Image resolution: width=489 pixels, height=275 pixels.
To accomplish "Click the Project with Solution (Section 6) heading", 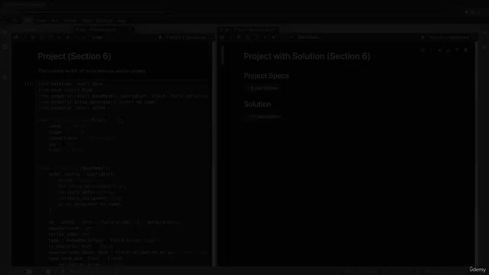I will pyautogui.click(x=307, y=56).
